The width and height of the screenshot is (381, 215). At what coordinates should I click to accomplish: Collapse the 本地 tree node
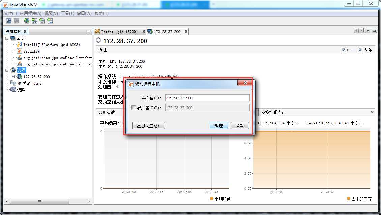coord(7,38)
